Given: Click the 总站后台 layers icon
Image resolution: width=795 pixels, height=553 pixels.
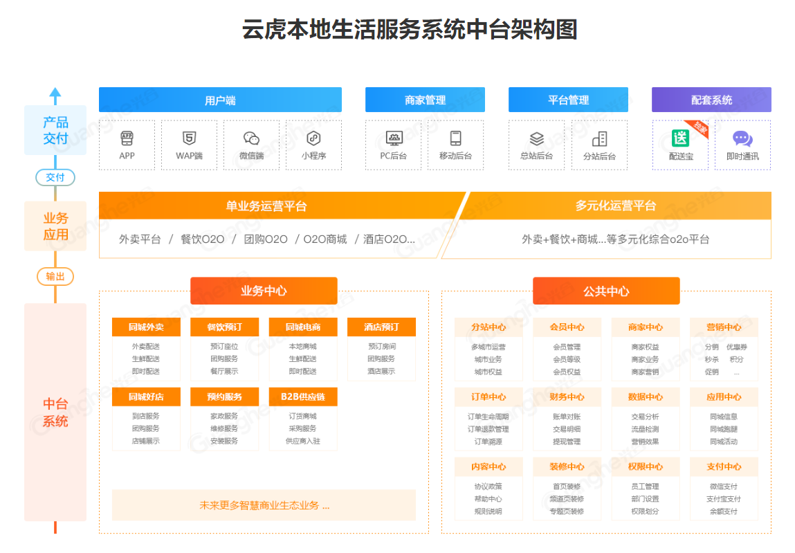Looking at the screenshot, I should [536, 138].
